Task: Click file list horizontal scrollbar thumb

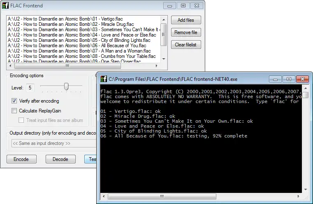Action: click(x=67, y=66)
